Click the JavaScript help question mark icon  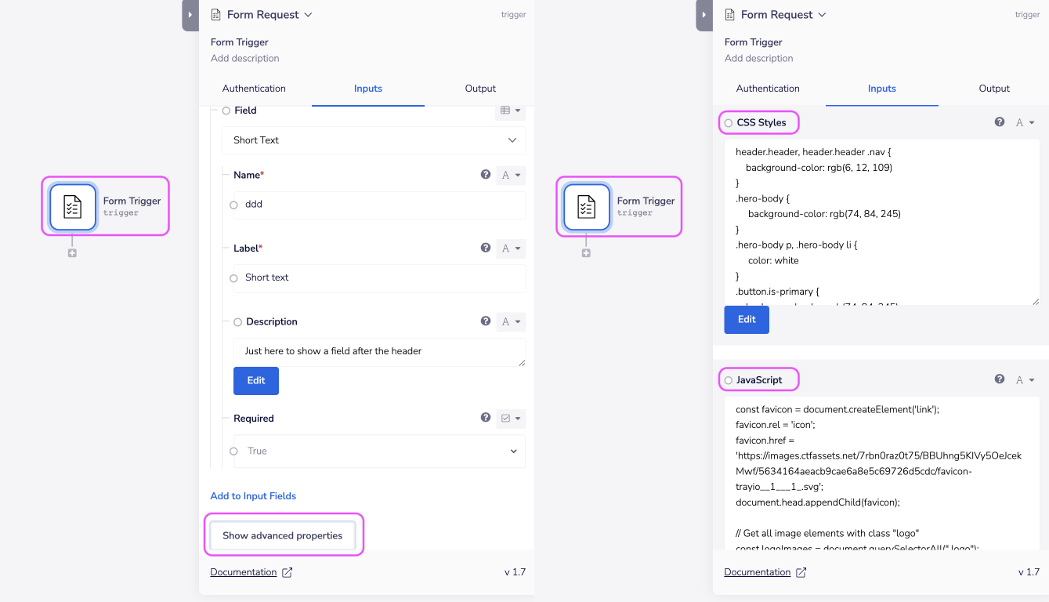[1000, 379]
